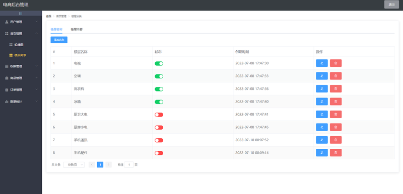Select page 1 in pagination

tap(100, 165)
